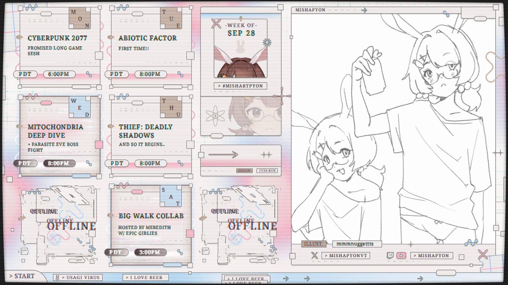Screen dimensions: 508x285
Task: Click the 3:00PM time pill on Big Walk card
Action: (x=150, y=252)
